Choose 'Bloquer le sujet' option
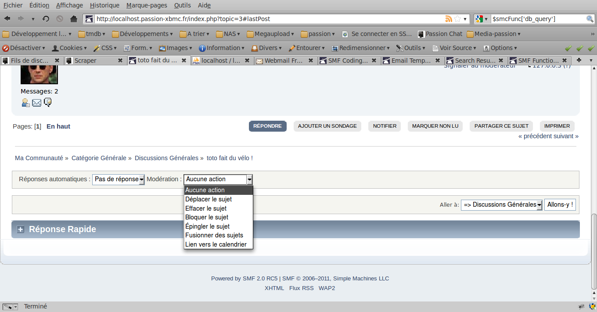Image resolution: width=597 pixels, height=312 pixels. coord(207,217)
